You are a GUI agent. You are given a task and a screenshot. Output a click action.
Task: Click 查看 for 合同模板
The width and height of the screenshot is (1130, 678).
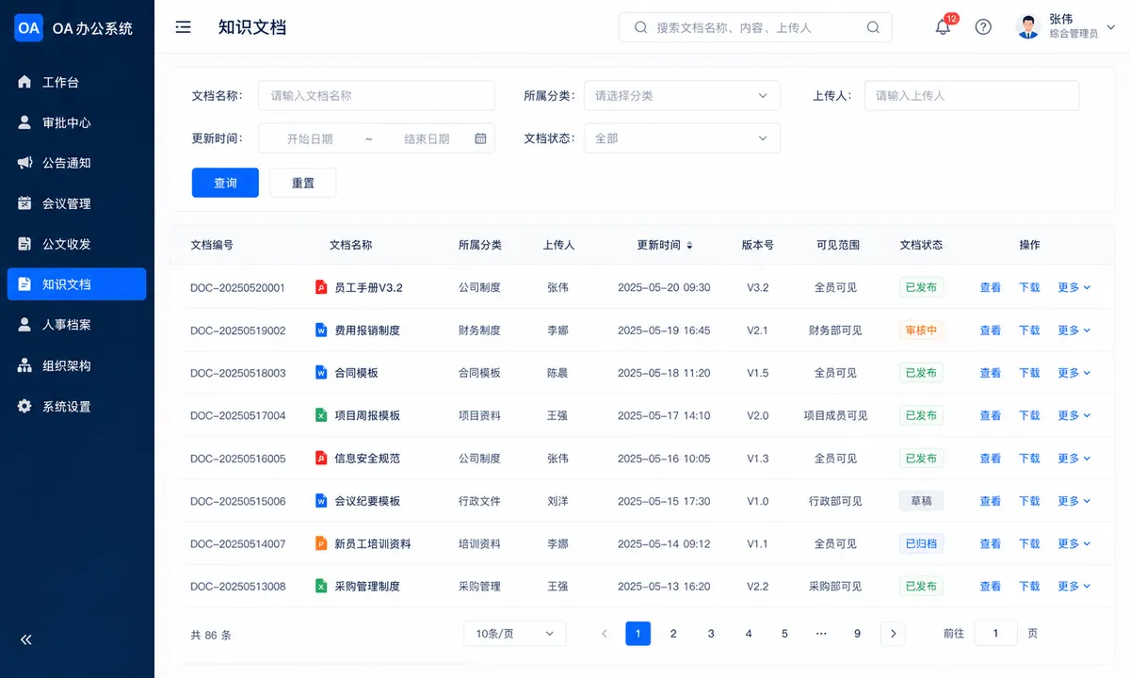click(991, 373)
